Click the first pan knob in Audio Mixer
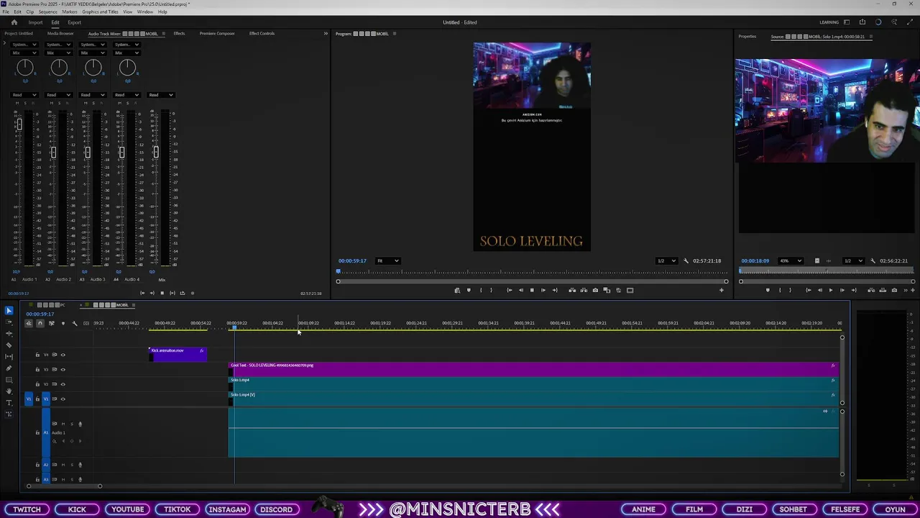This screenshot has height=518, width=920. [24, 68]
